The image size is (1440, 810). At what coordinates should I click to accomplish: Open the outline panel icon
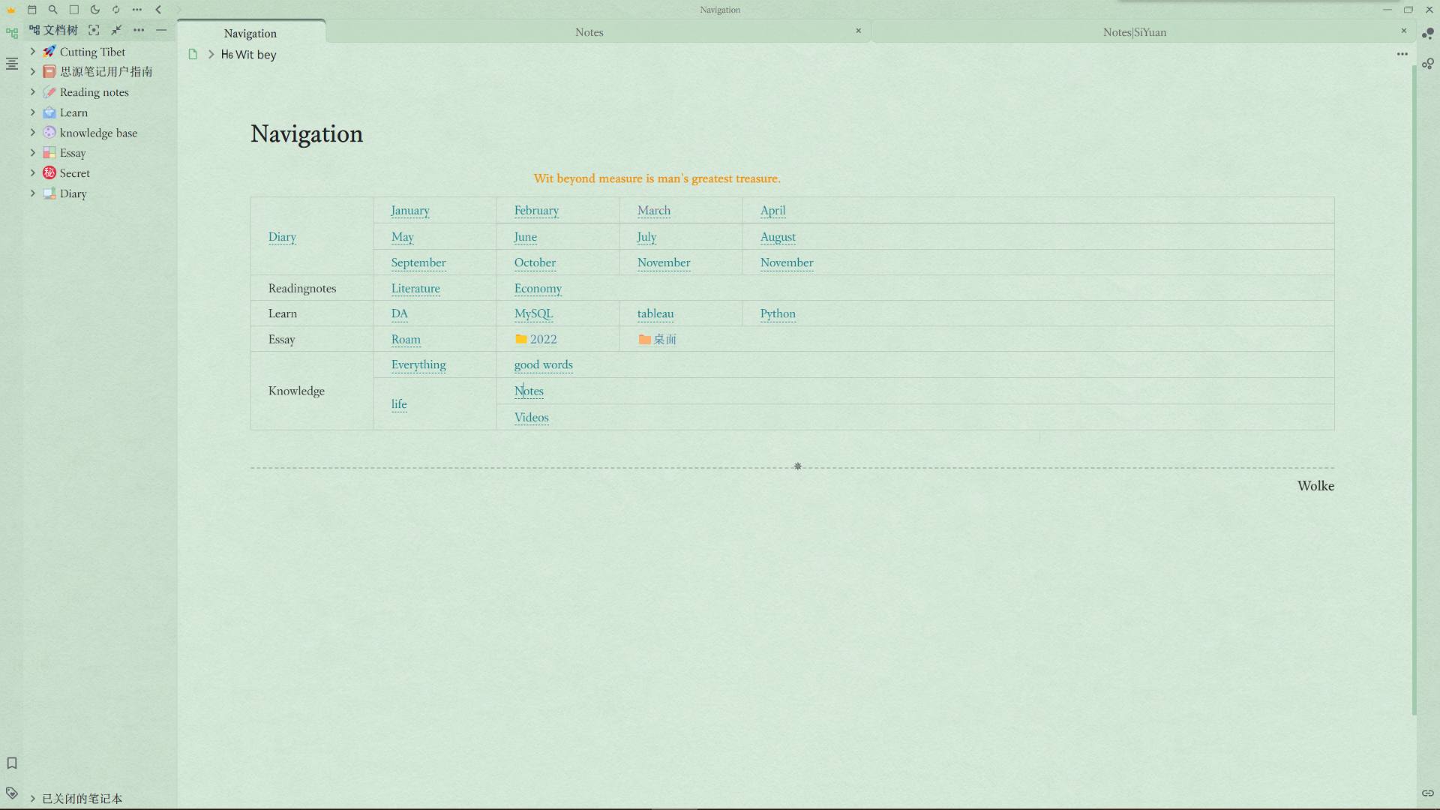(x=12, y=64)
